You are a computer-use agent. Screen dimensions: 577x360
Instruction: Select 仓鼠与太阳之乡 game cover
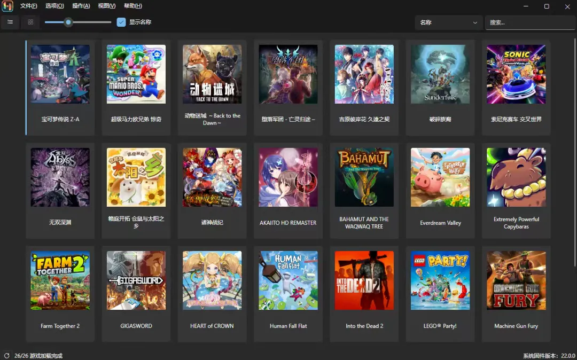click(x=136, y=177)
